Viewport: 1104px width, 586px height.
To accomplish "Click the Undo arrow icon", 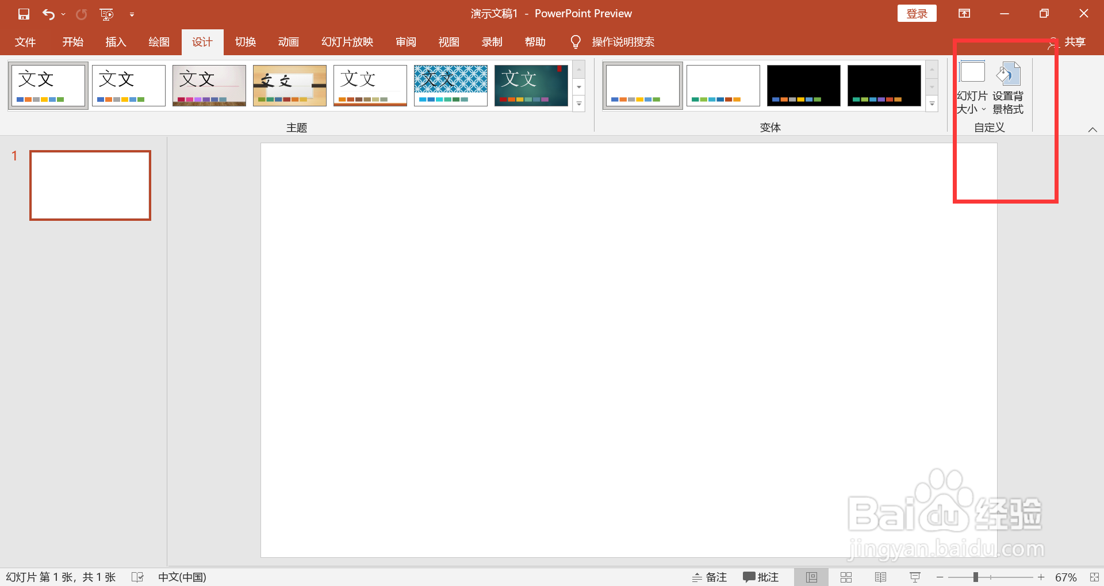I will (x=48, y=14).
